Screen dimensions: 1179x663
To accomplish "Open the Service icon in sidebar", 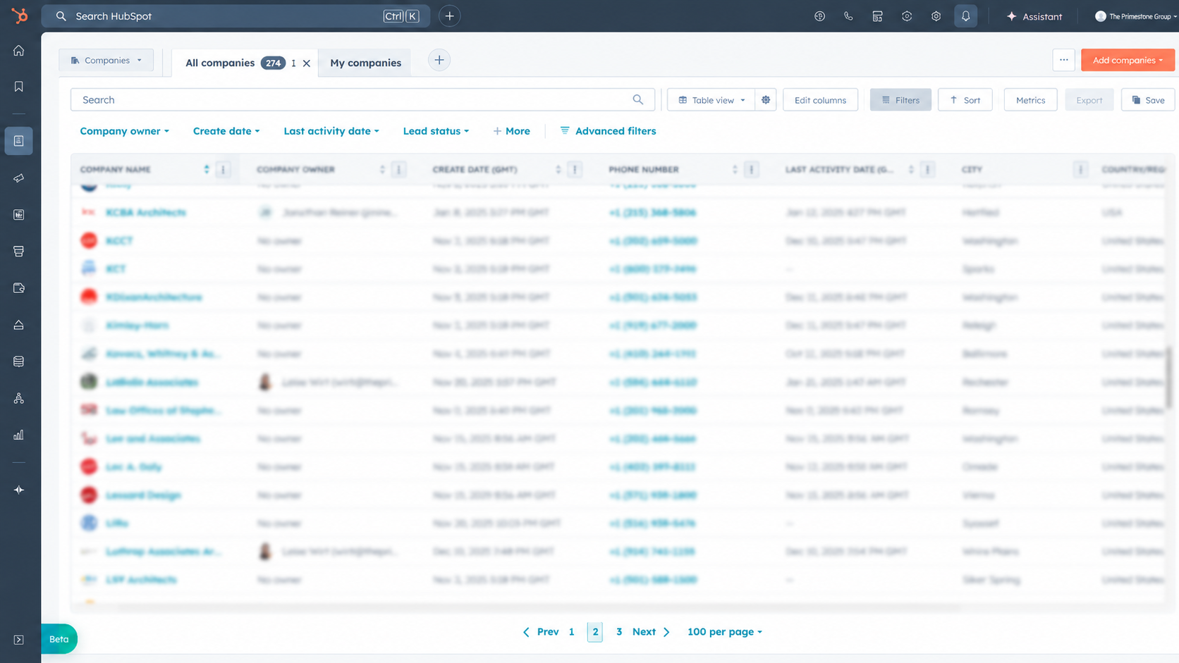I will 19,325.
